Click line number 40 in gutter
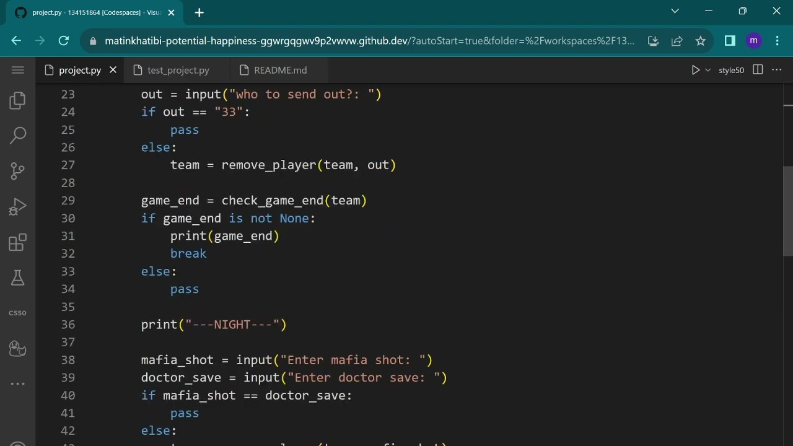 (x=68, y=395)
